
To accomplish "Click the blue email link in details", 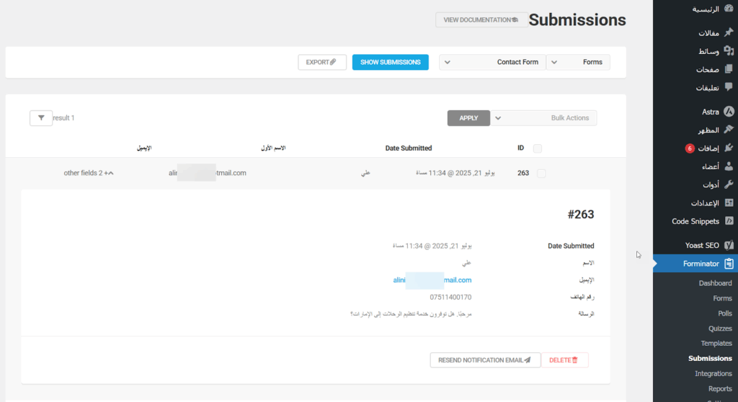I will (x=432, y=280).
